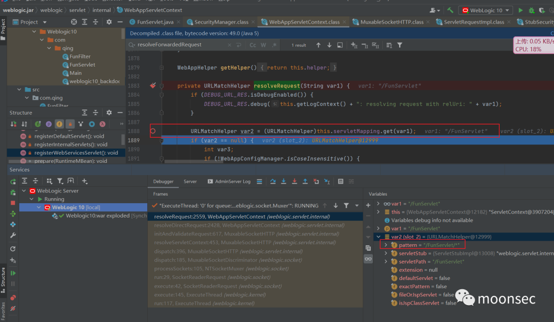
Task: Click servlet breadcrumb in navigation bar
Action: click(x=77, y=10)
